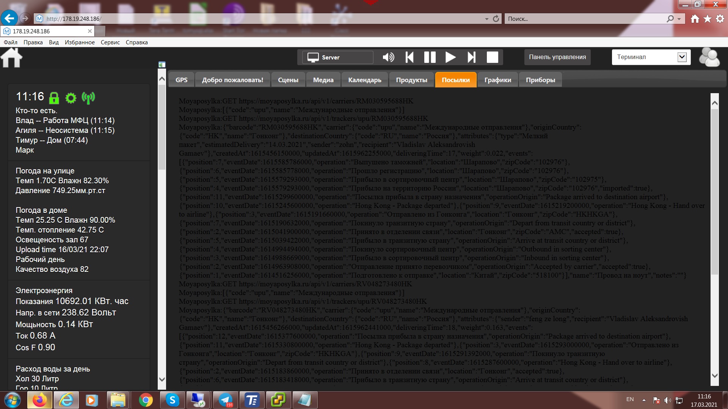Viewport: 728px width, 409px height.
Task: Select the Server output selector
Action: [337, 57]
